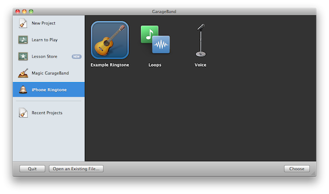
Task: Click the NEW badge beside Lesson Store
Action: click(76, 57)
